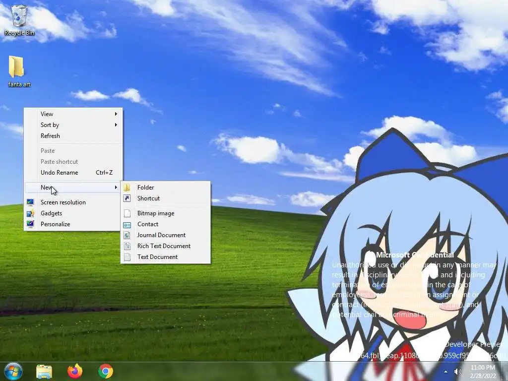508x381 pixels.
Task: Expand the View submenu arrow
Action: point(116,114)
